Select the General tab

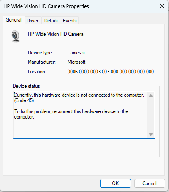click(x=14, y=20)
